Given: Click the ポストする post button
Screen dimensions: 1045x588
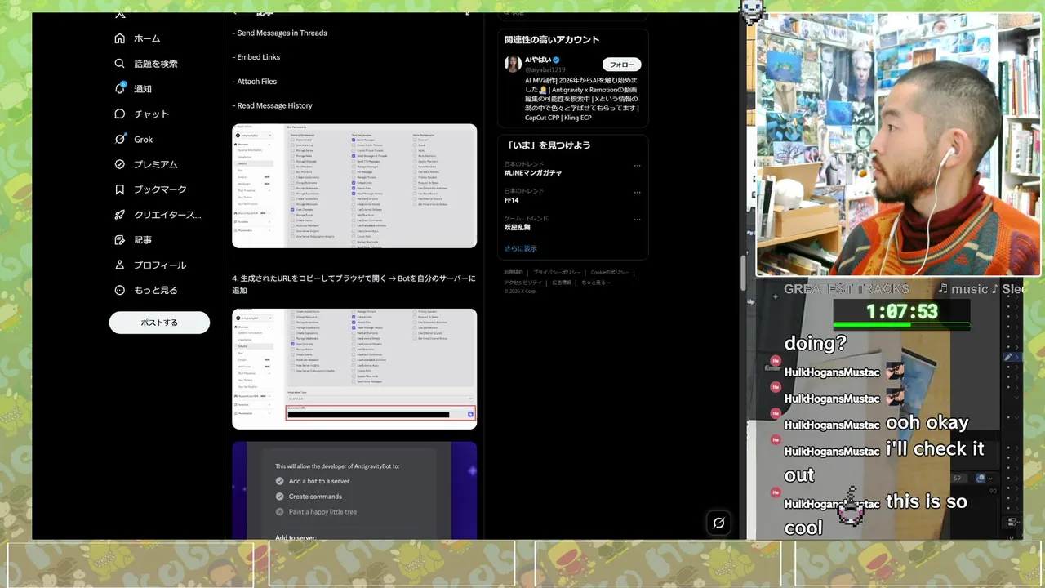Looking at the screenshot, I should point(159,323).
